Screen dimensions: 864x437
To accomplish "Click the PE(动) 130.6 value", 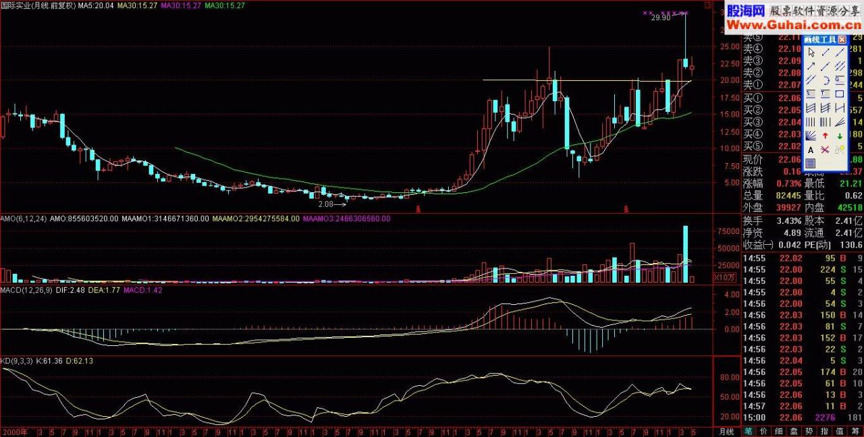I will [x=850, y=245].
